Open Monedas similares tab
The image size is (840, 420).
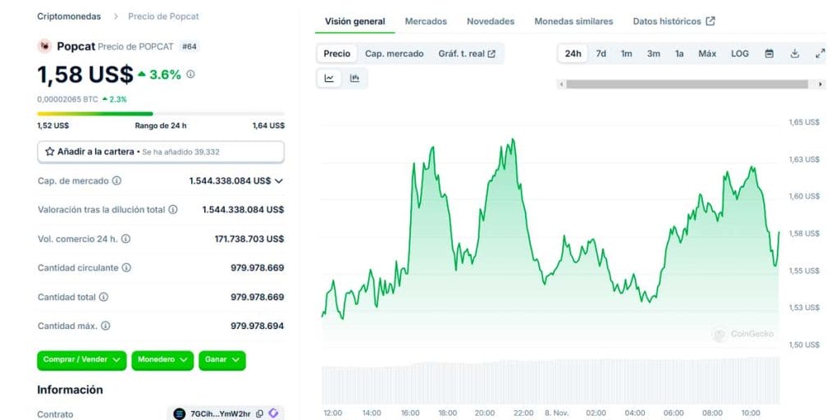(573, 21)
